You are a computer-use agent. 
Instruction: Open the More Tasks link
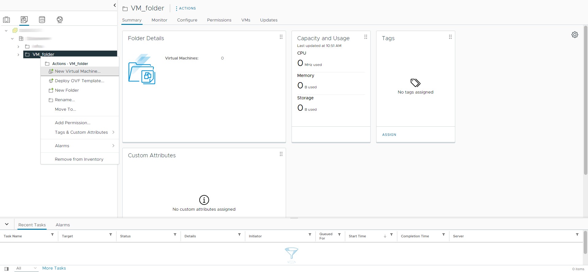54,268
